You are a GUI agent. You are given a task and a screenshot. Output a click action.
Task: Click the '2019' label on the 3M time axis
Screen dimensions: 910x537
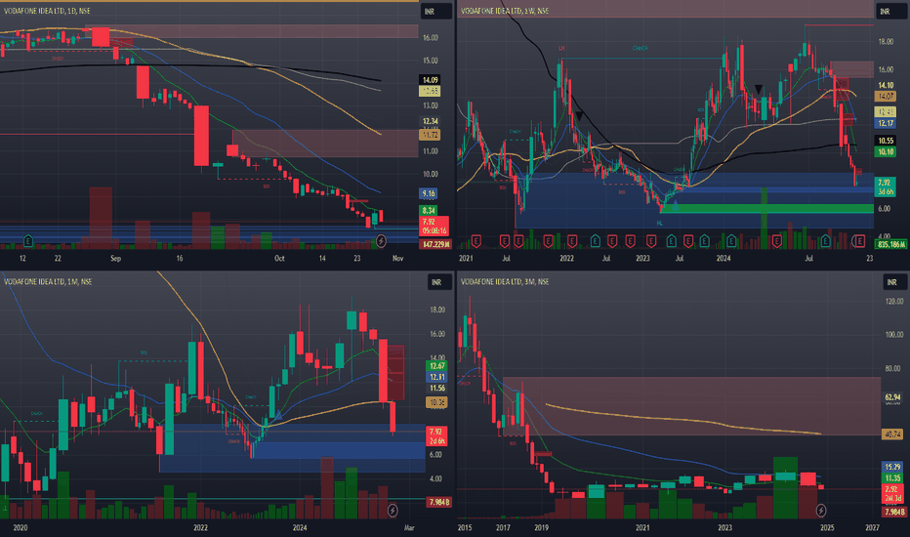541,527
